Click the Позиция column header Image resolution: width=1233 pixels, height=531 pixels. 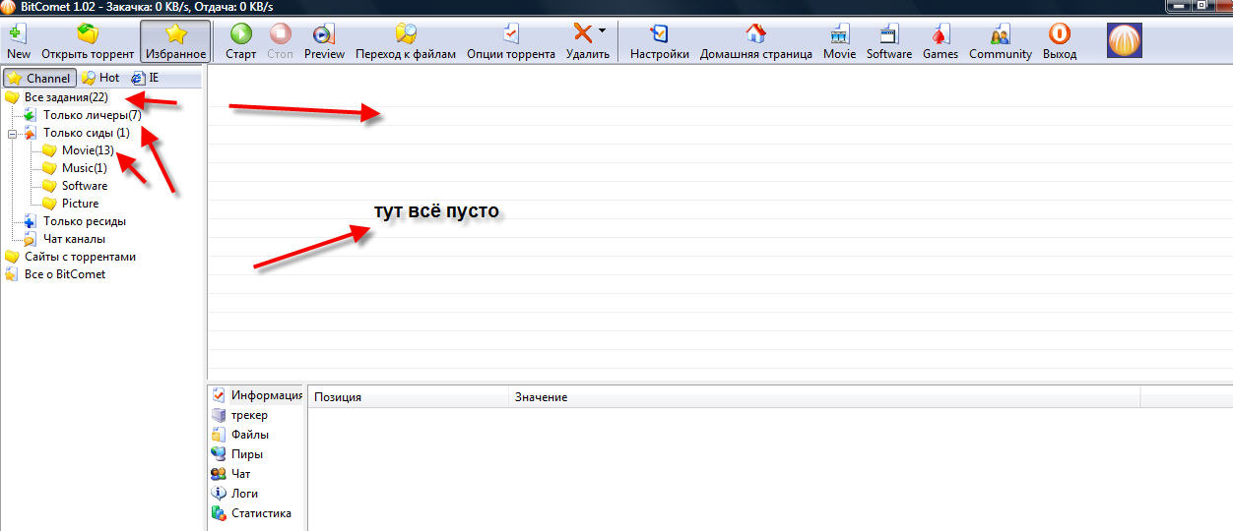pyautogui.click(x=409, y=397)
